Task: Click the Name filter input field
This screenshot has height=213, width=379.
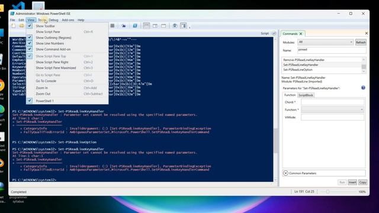Action: pos(332,50)
